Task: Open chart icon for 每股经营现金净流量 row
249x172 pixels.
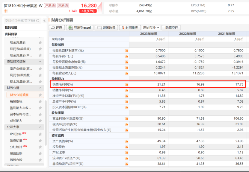Action: (x=126, y=62)
